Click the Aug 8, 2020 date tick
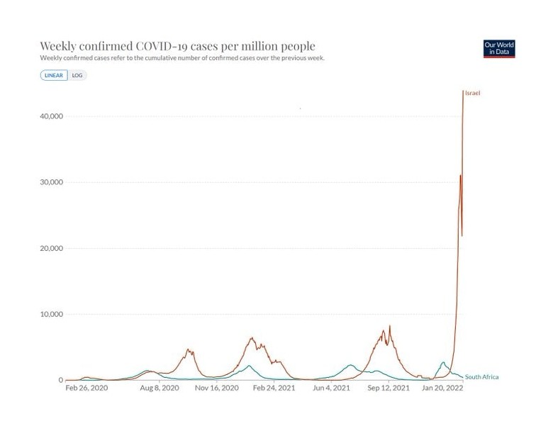The height and width of the screenshot is (431, 553). point(160,388)
